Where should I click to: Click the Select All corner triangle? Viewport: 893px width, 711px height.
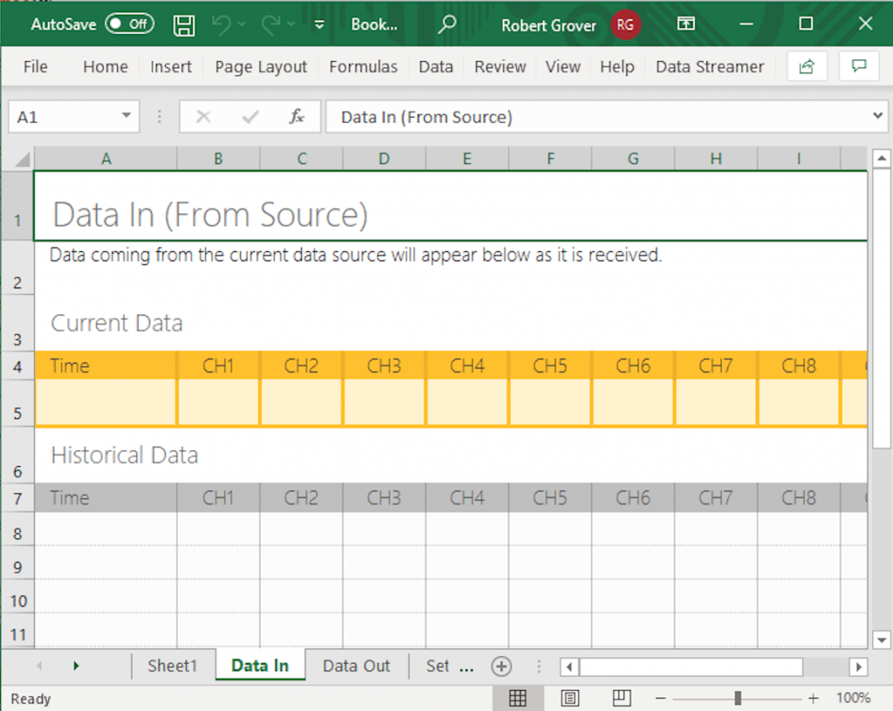click(x=22, y=159)
